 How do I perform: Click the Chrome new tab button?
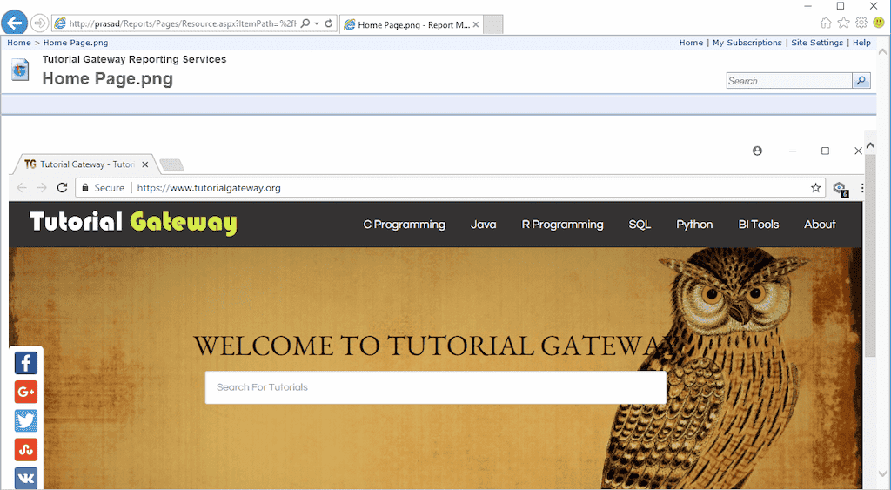tap(171, 164)
